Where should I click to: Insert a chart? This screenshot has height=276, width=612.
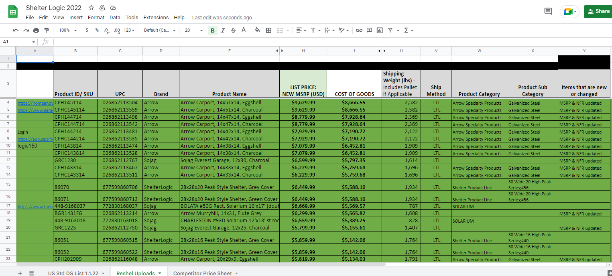380,30
